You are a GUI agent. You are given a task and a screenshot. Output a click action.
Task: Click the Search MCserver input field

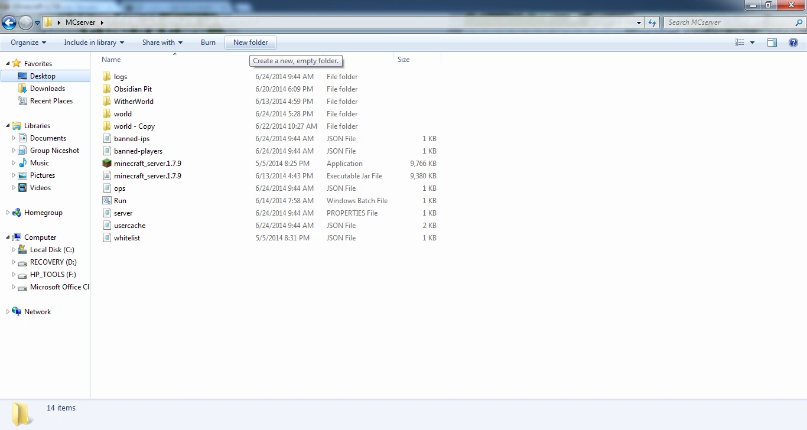(729, 22)
